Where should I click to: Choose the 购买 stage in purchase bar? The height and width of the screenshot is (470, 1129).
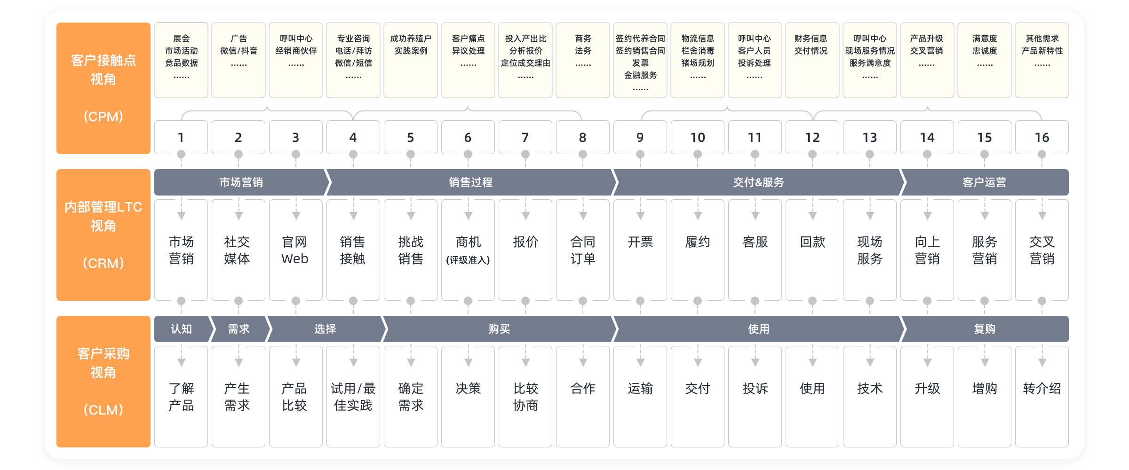pos(499,329)
